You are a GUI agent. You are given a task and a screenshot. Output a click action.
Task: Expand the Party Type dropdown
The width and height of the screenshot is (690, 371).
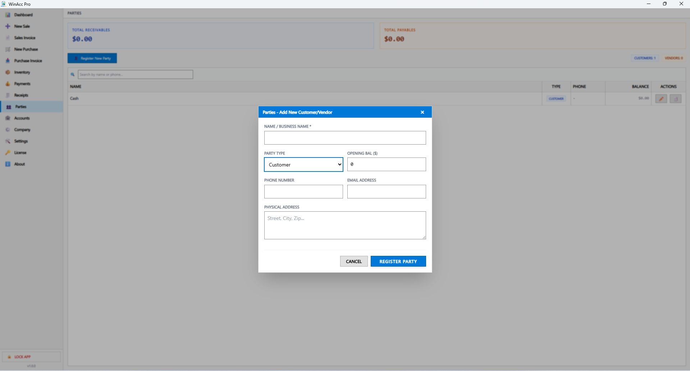click(303, 165)
